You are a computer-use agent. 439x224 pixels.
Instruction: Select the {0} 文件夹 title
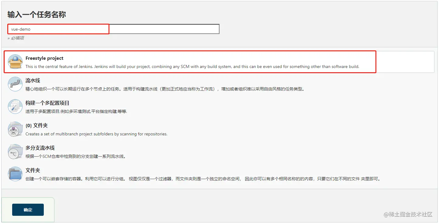click(36, 126)
